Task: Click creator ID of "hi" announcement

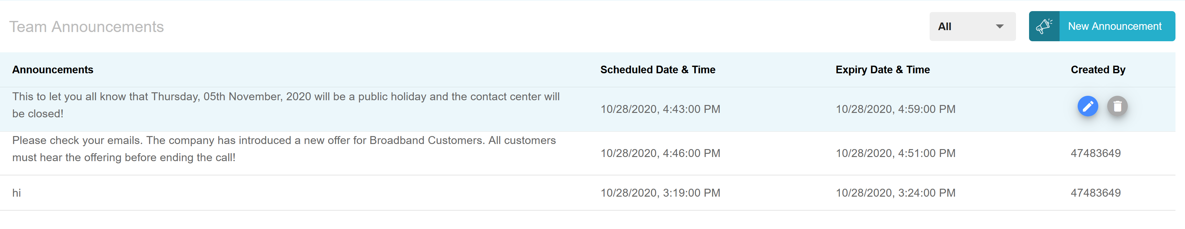Action: coord(1095,193)
